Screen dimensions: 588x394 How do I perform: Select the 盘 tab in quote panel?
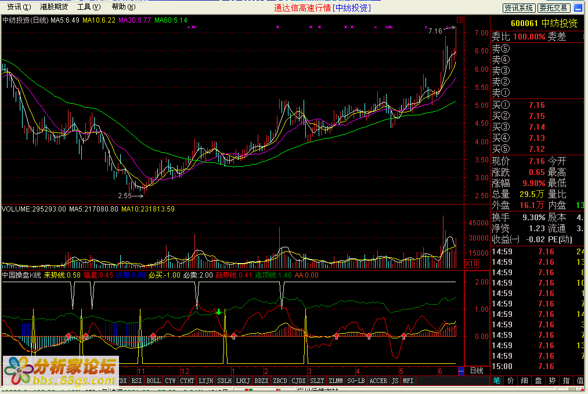pyautogui.click(x=538, y=381)
